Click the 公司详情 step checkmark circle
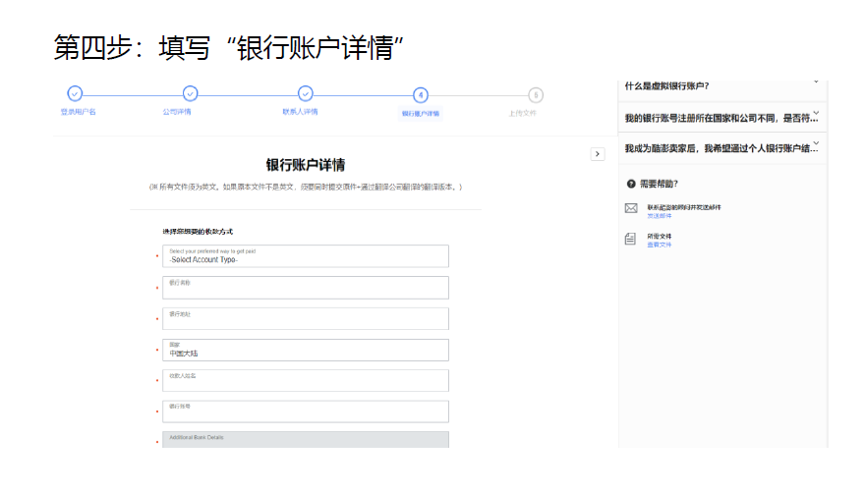 [191, 94]
